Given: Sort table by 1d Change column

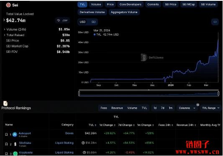Looking at the screenshot, I should pyautogui.click(x=108, y=125).
